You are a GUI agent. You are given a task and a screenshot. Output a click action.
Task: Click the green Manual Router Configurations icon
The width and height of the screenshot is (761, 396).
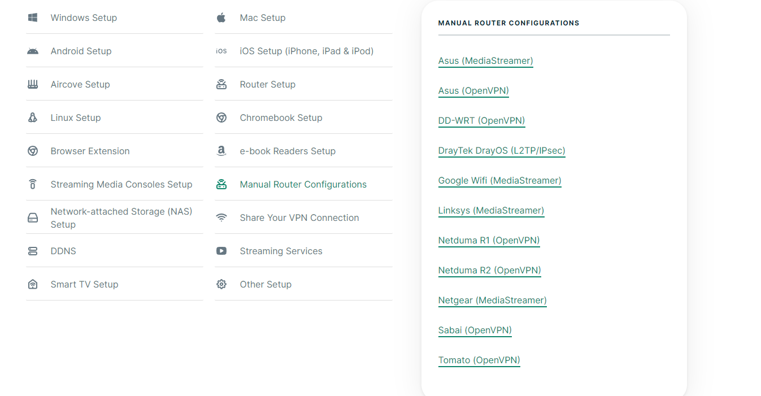[x=221, y=184]
